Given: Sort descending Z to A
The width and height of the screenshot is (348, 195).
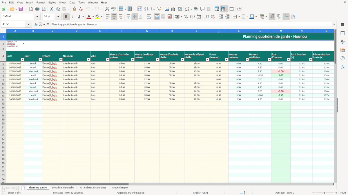Looking at the screenshot, I should click(153, 9).
